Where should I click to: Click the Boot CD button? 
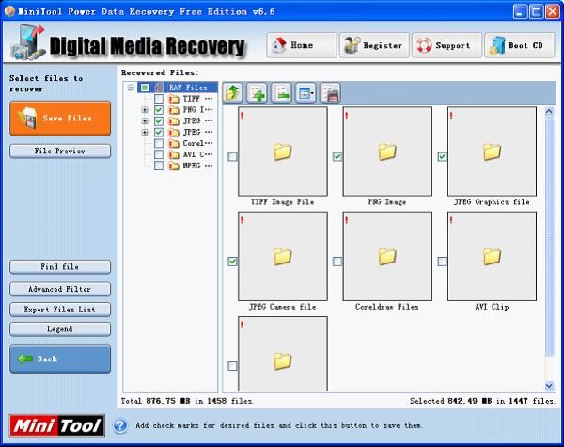520,45
